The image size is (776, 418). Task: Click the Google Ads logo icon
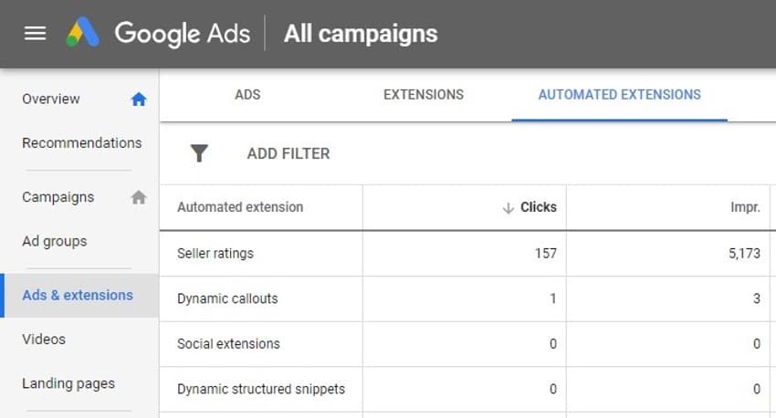point(83,34)
